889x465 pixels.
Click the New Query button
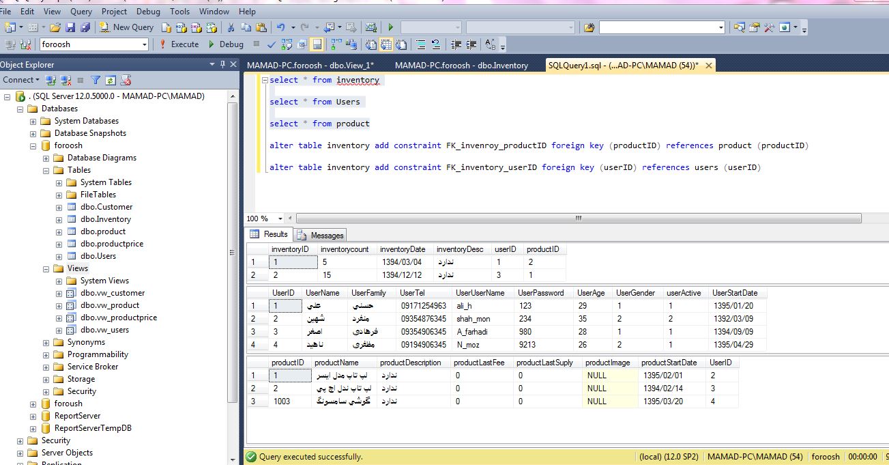pyautogui.click(x=126, y=27)
